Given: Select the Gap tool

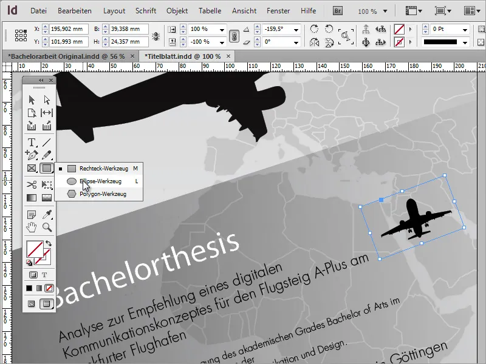Looking at the screenshot, I should pyautogui.click(x=47, y=113).
